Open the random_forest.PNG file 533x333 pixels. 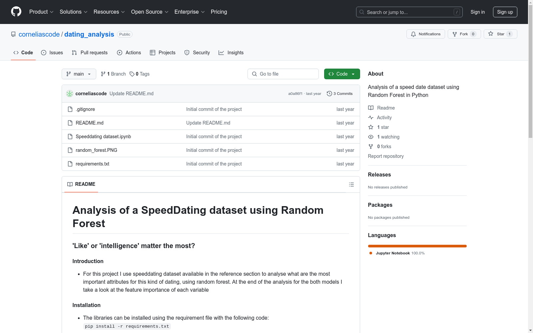96,150
